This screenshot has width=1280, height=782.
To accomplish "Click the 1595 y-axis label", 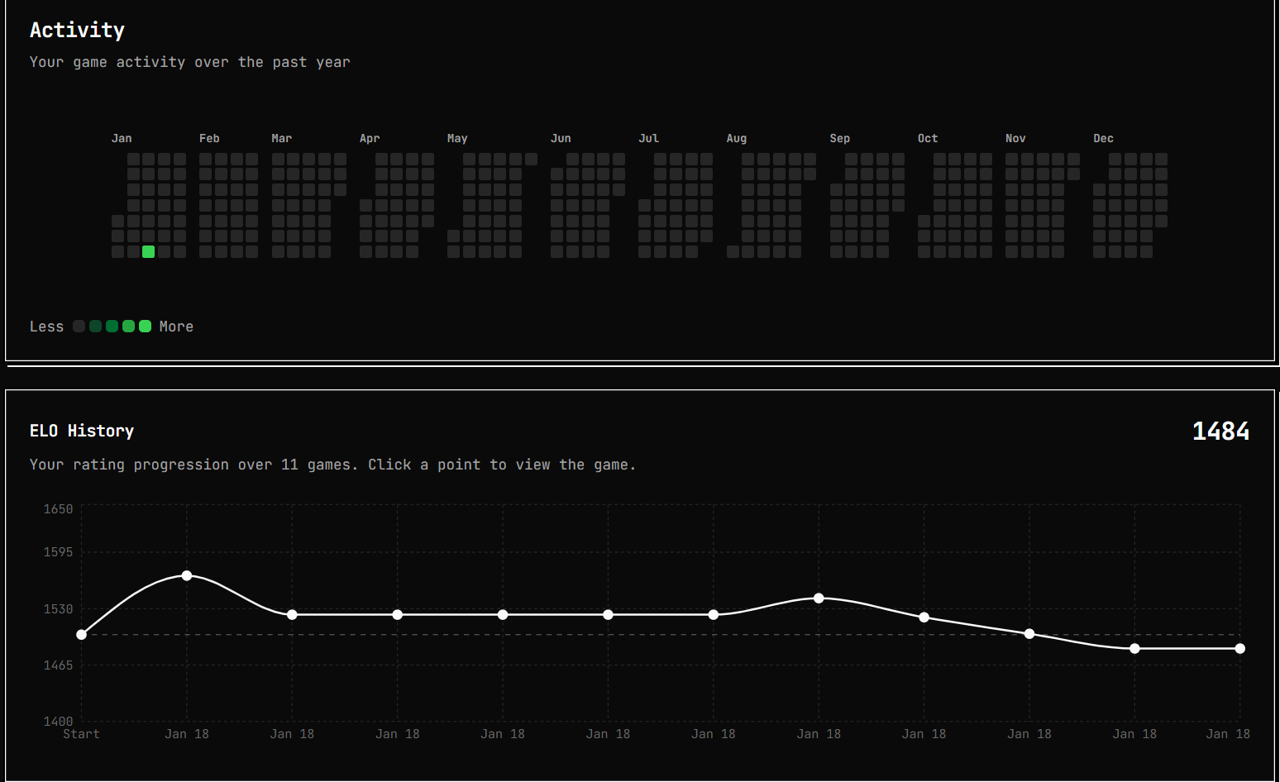I will coord(58,552).
